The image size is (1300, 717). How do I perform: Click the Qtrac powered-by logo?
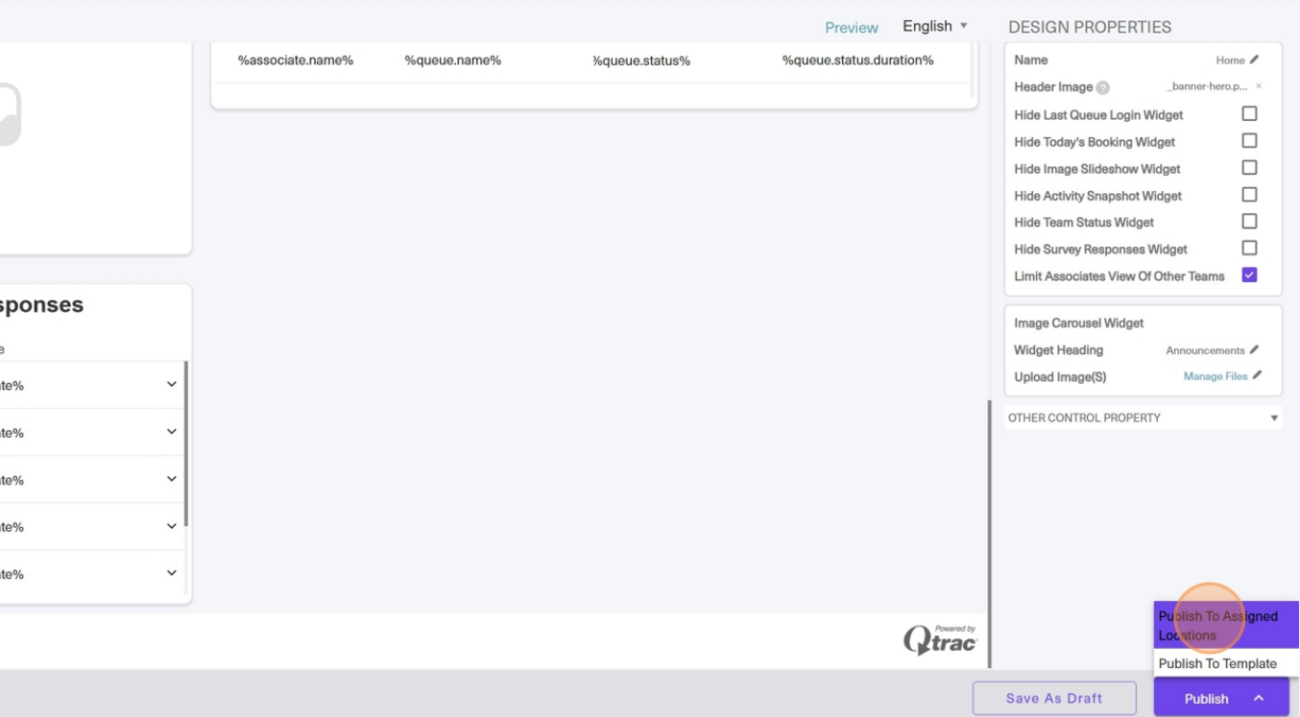pos(940,639)
